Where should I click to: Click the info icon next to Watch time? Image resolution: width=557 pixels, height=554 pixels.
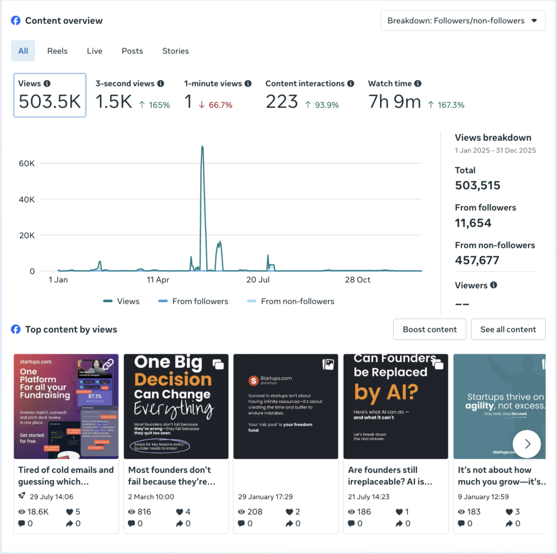click(x=418, y=83)
